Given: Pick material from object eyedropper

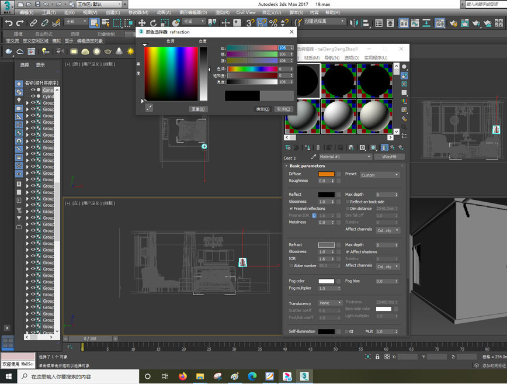Looking at the screenshot, I should [313, 157].
